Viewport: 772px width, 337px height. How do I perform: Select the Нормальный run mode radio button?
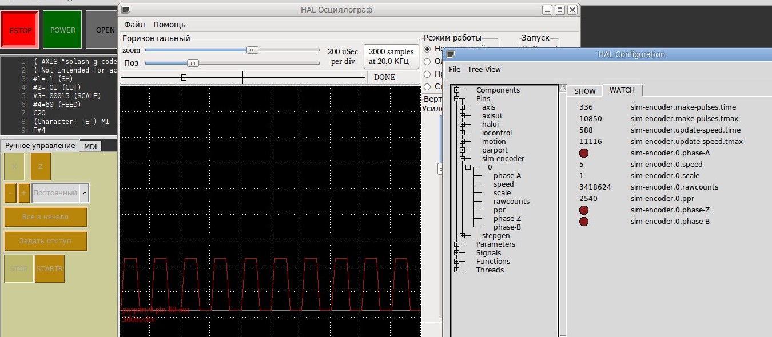click(x=427, y=49)
